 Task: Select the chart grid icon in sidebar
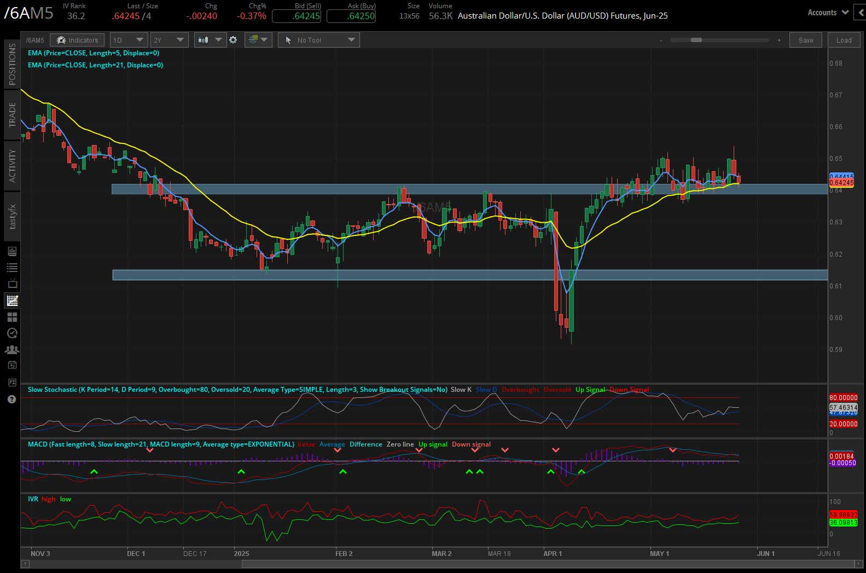[x=12, y=300]
